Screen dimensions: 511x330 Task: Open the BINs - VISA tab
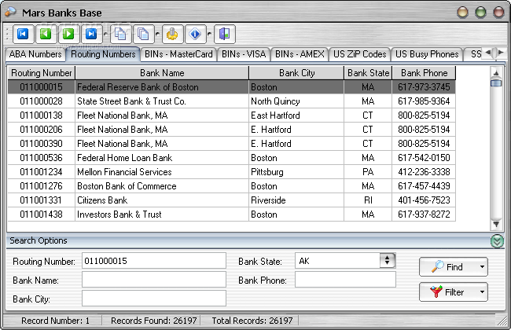click(x=244, y=54)
